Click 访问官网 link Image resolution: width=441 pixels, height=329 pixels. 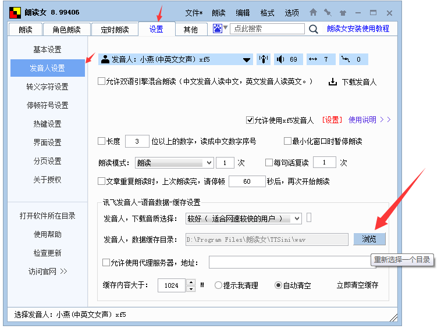48,271
